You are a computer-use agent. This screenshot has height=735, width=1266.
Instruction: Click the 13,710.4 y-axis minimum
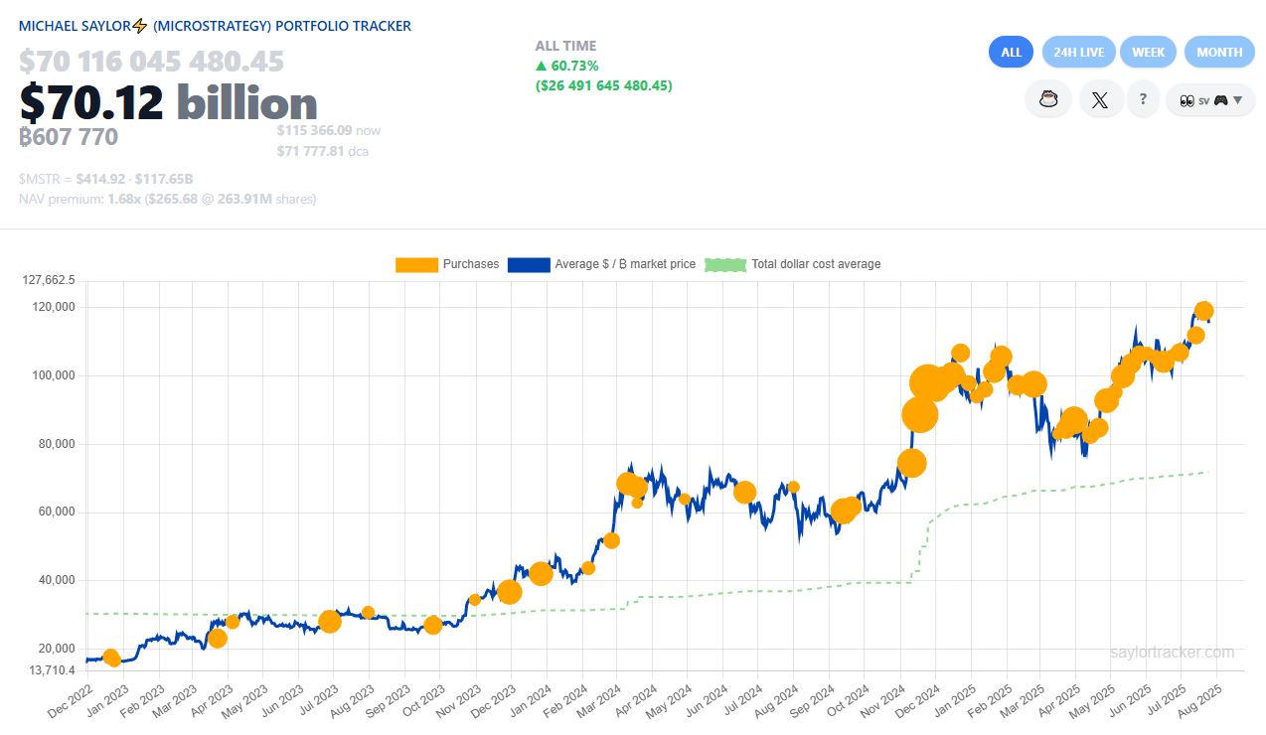pos(51,670)
